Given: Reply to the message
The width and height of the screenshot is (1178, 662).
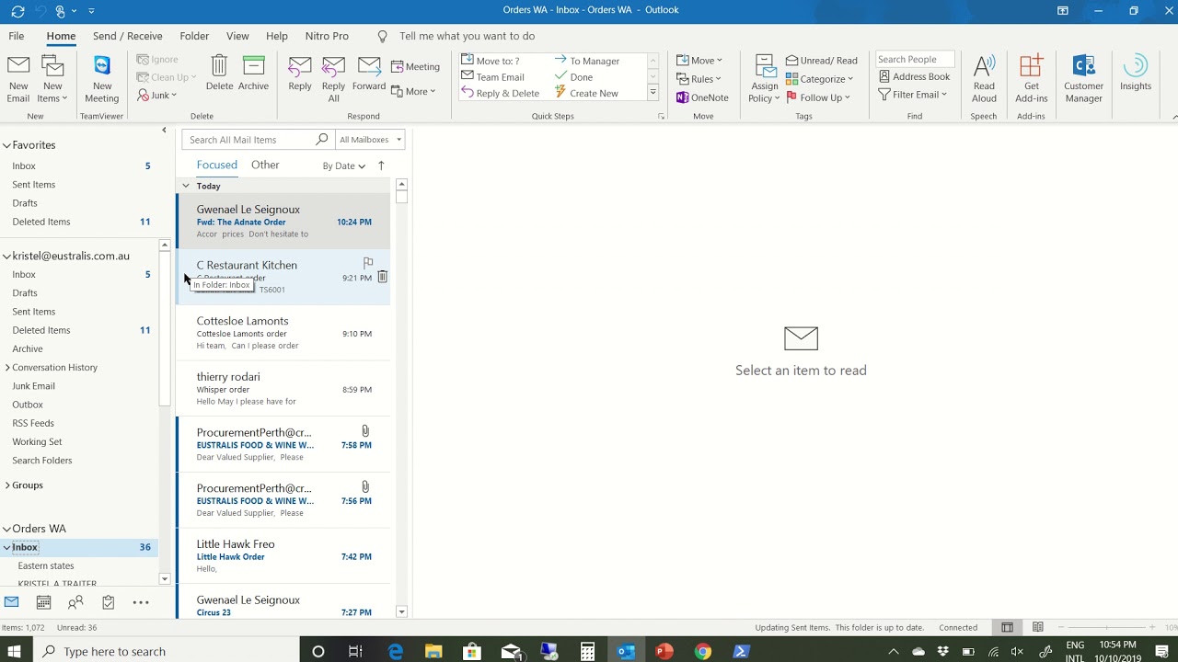Looking at the screenshot, I should pos(300,74).
